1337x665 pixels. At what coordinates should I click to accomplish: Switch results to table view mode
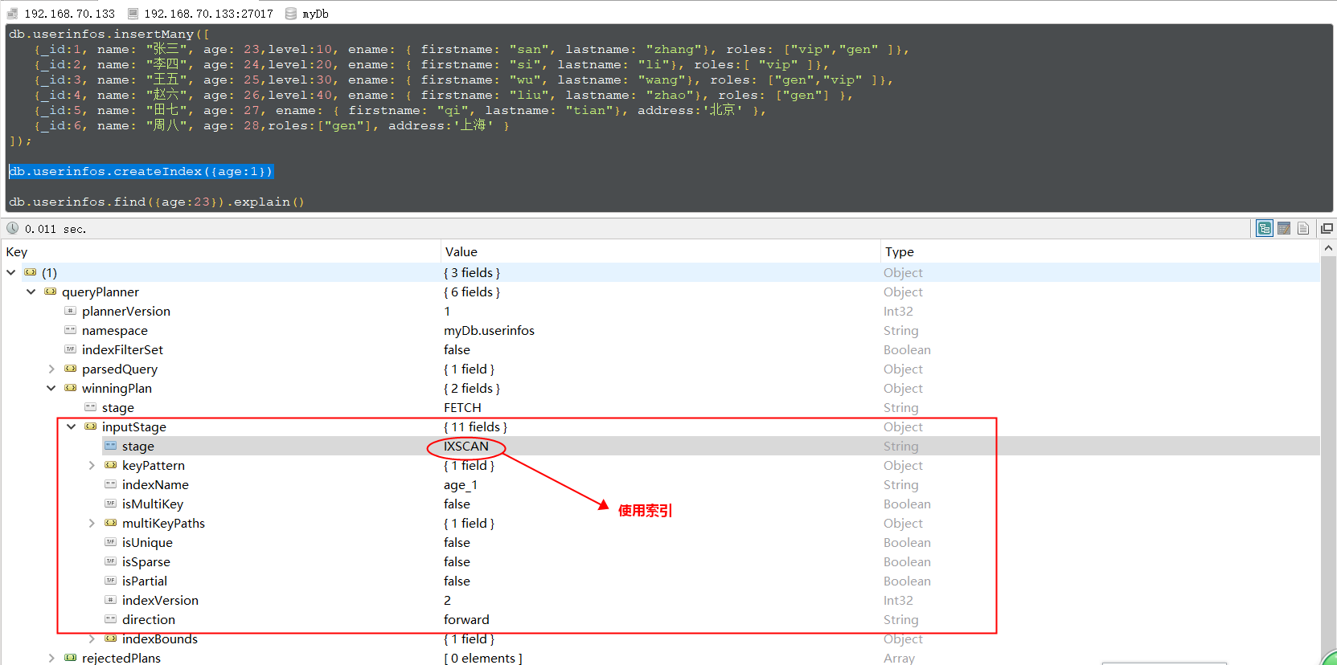[1284, 229]
